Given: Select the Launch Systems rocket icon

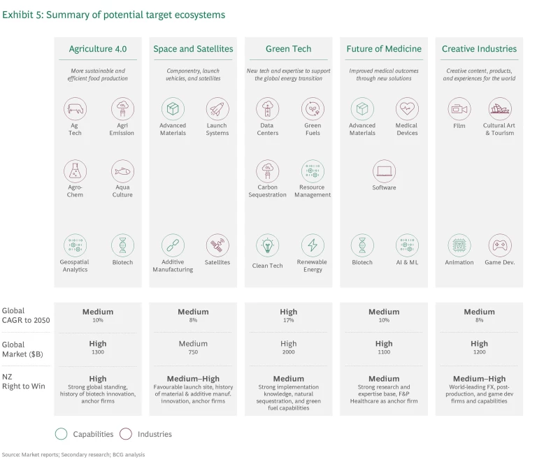Looking at the screenshot, I should tap(217, 109).
